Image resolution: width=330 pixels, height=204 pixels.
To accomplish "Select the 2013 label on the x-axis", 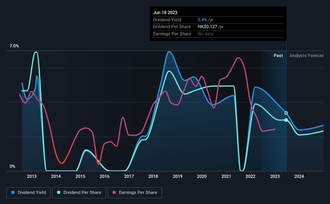I will click(x=32, y=176).
